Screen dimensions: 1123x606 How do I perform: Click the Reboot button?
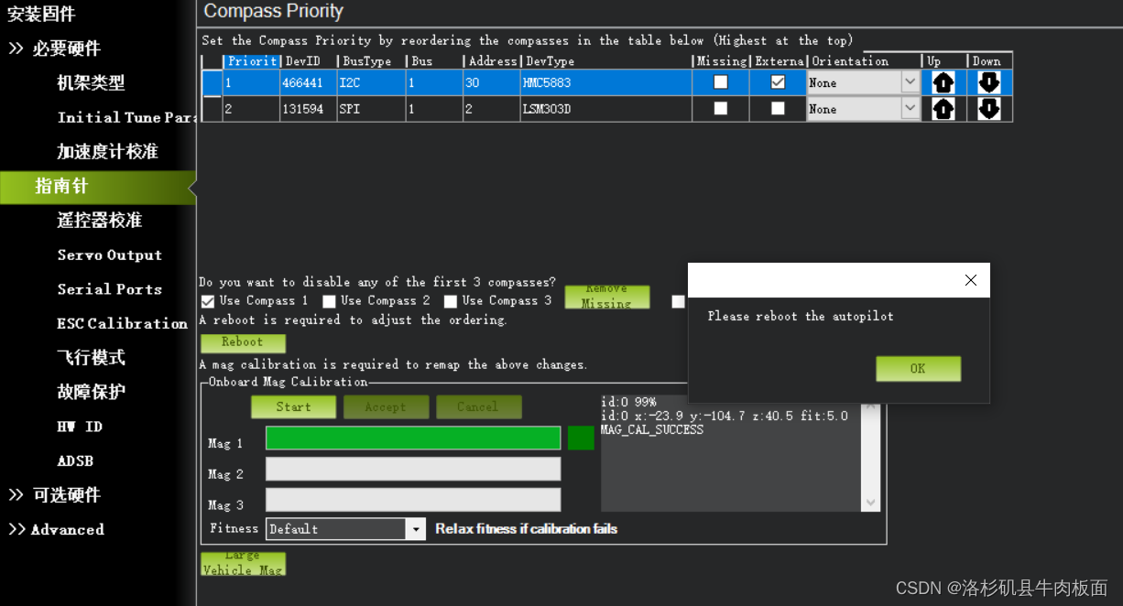(x=243, y=343)
